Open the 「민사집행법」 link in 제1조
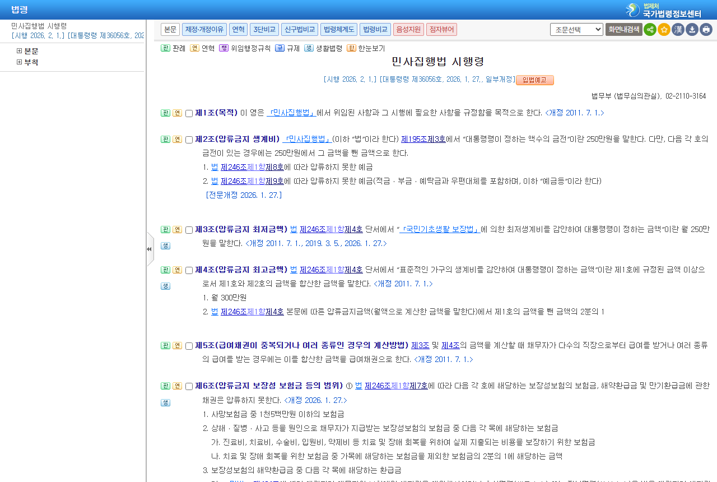The image size is (717, 482). click(x=291, y=113)
